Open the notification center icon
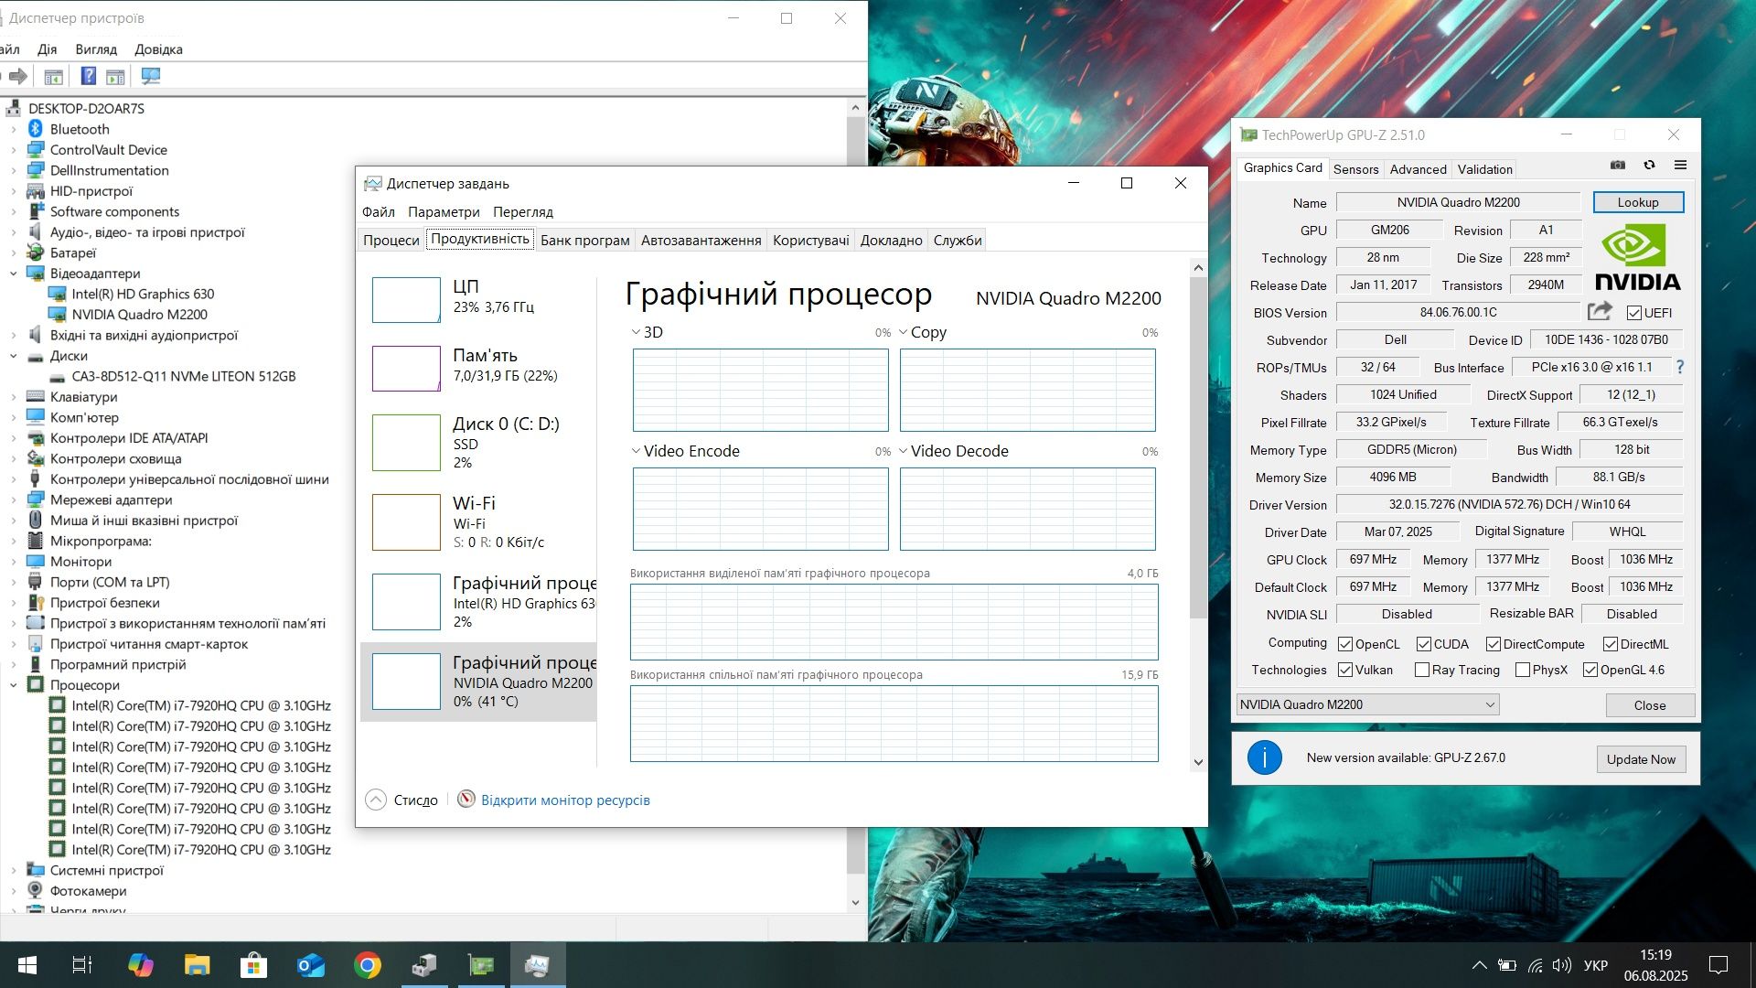The height and width of the screenshot is (988, 1756). (1719, 965)
